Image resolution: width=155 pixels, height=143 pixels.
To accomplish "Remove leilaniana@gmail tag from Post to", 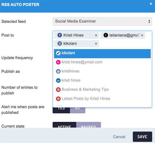I will click(x=142, y=35).
